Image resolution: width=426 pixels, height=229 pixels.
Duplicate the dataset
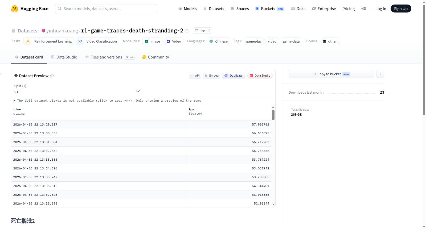[234, 76]
